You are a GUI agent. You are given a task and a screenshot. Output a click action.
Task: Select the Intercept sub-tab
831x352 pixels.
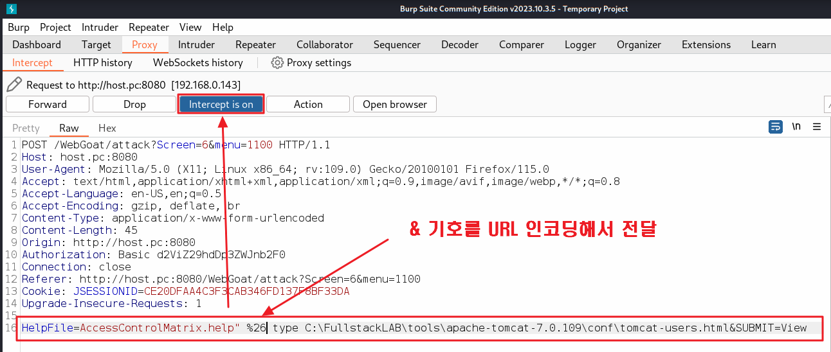coord(33,62)
